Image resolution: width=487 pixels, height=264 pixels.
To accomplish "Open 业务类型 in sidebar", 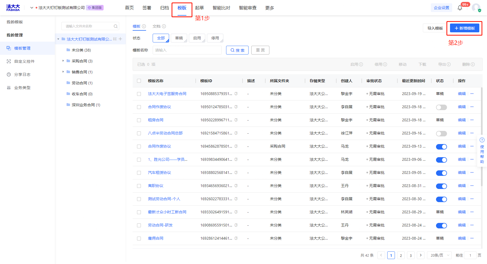I will 27,88.
